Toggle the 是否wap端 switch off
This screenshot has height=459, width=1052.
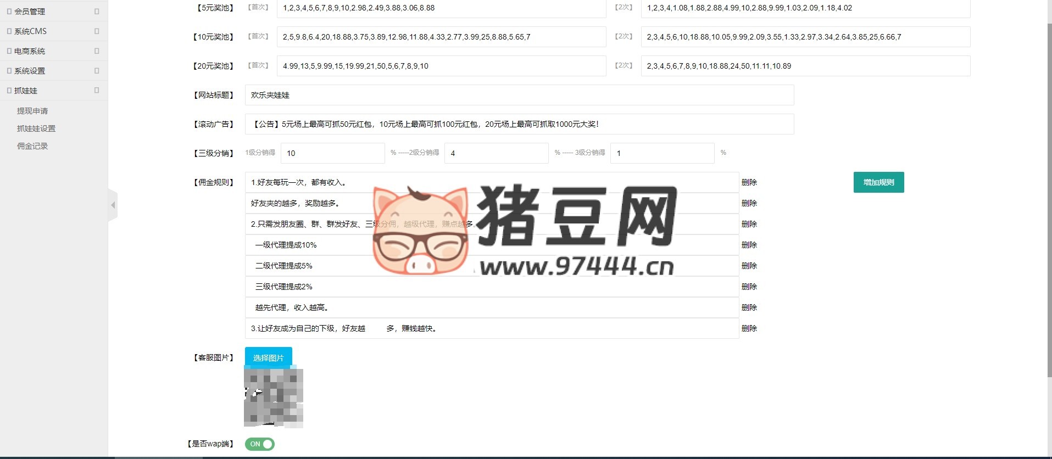coord(260,444)
